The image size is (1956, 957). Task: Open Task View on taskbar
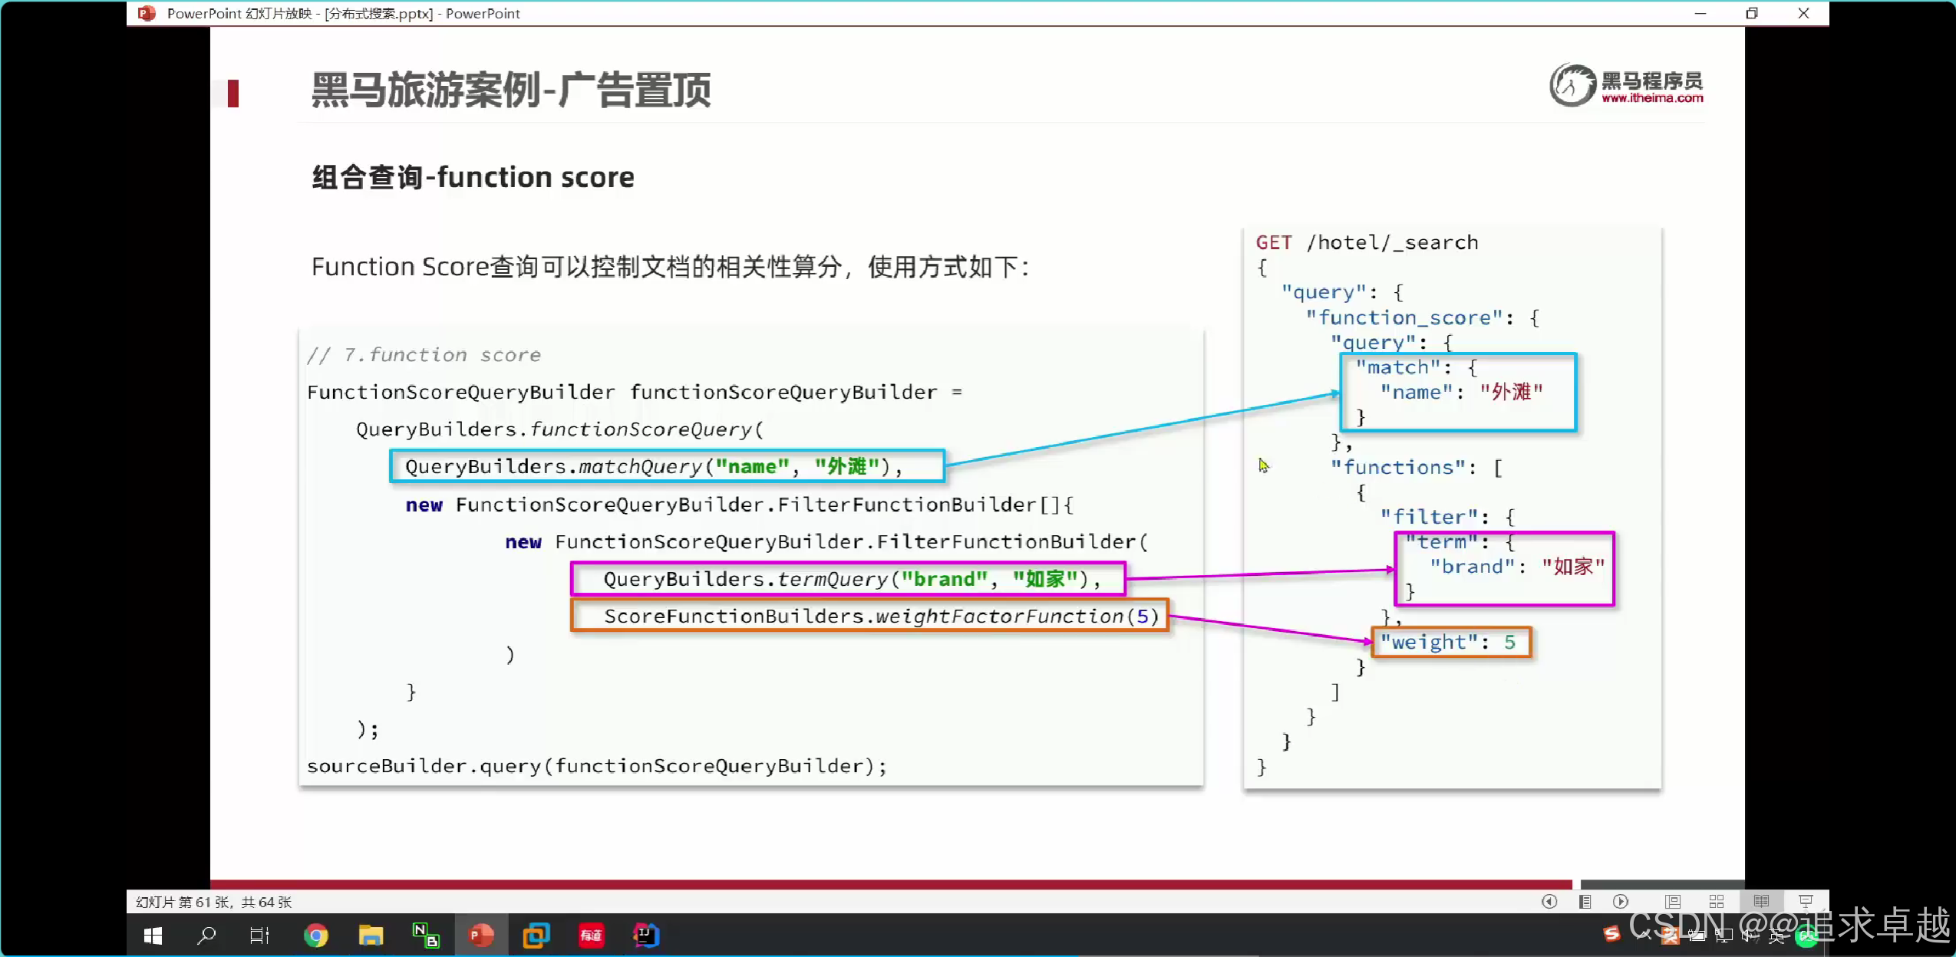click(259, 936)
